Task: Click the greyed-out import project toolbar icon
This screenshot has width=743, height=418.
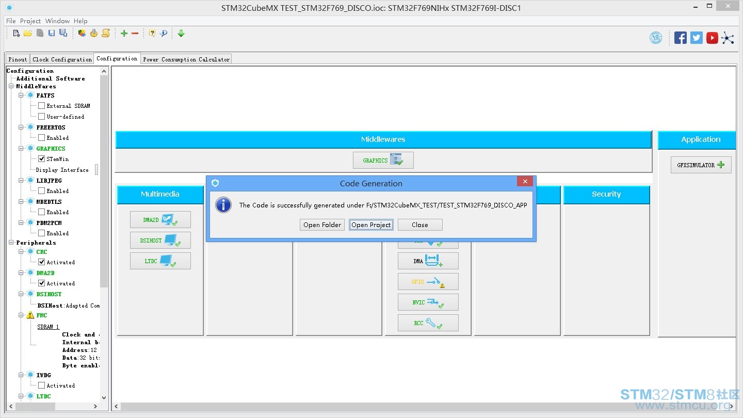Action: (40, 33)
